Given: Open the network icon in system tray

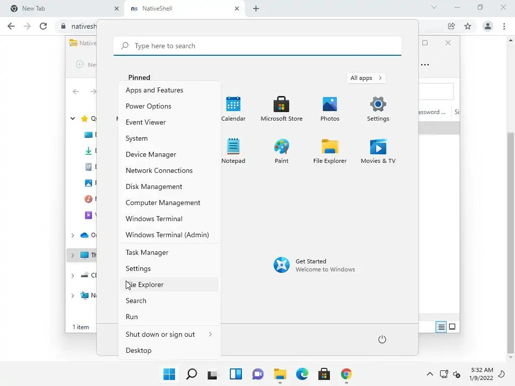Looking at the screenshot, I should (444, 374).
